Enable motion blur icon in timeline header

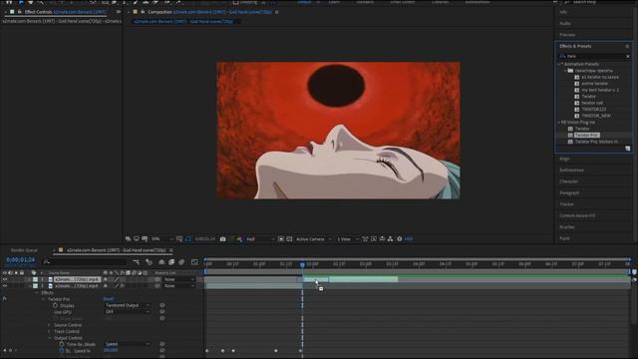click(181, 262)
